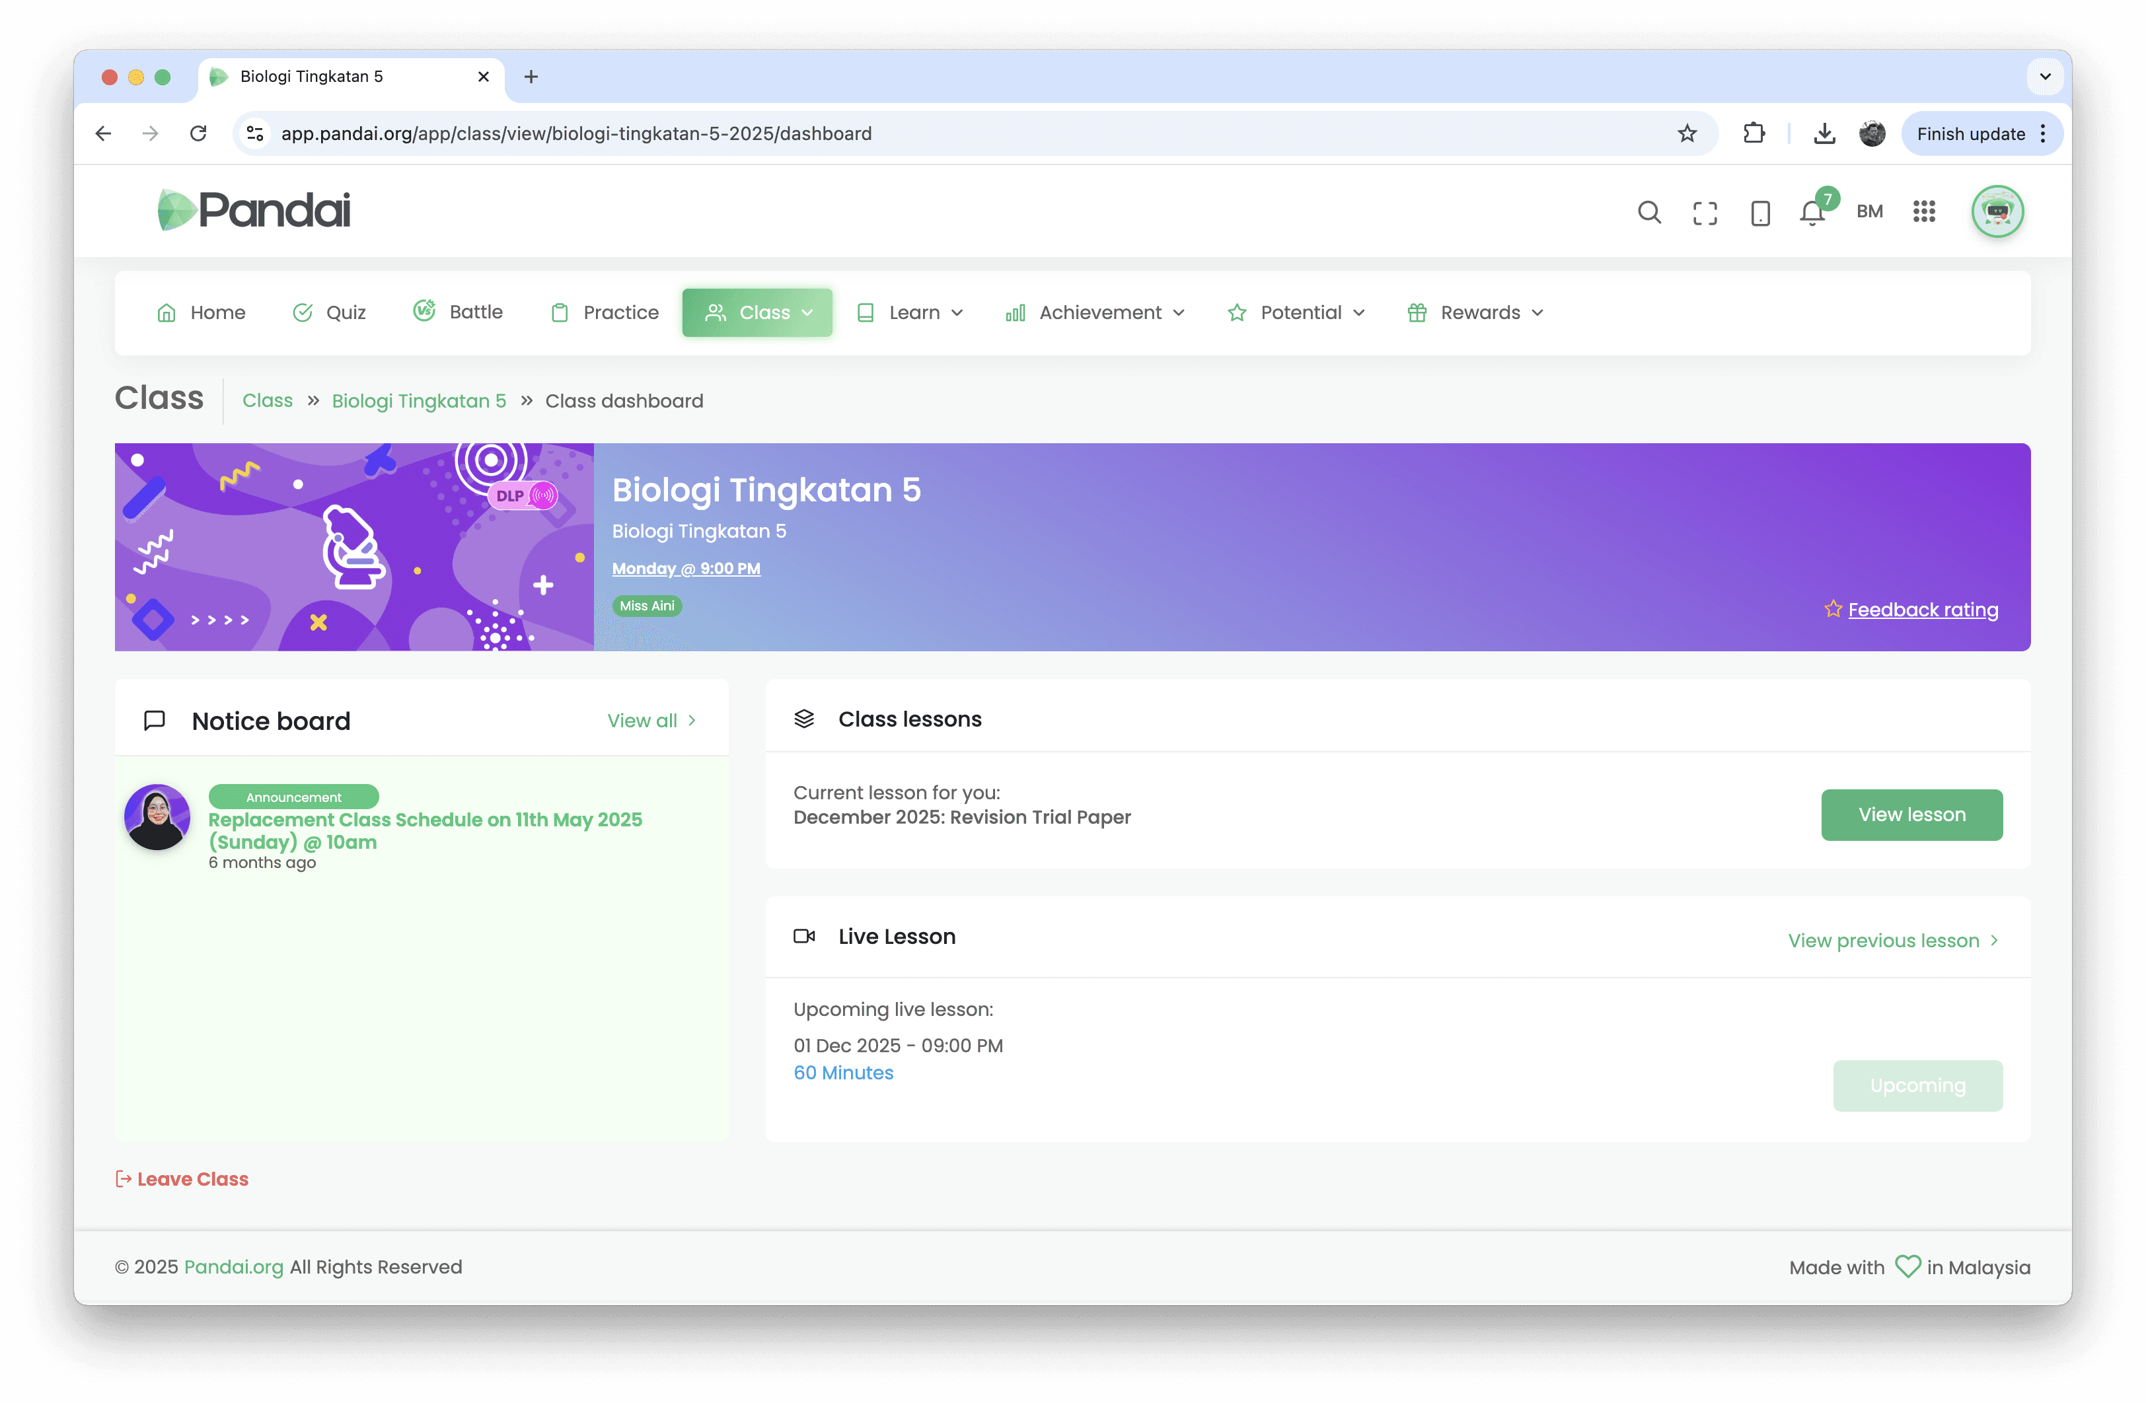Expand the Class dropdown menu
This screenshot has width=2146, height=1403.
tap(757, 312)
